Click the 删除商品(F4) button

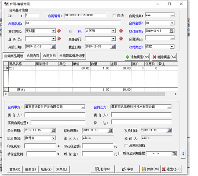164,57
